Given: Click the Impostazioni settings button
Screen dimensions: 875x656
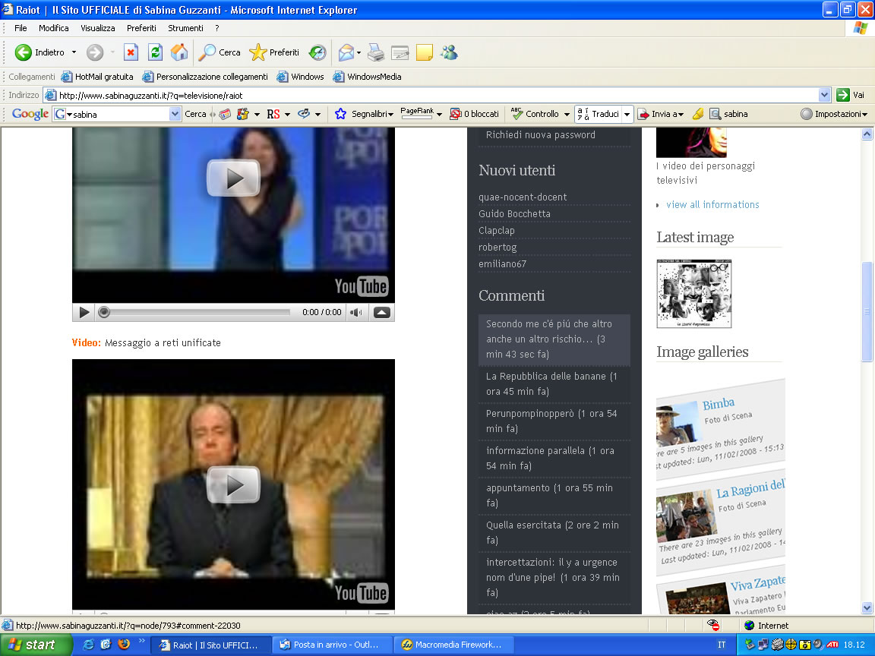Looking at the screenshot, I should pos(834,114).
